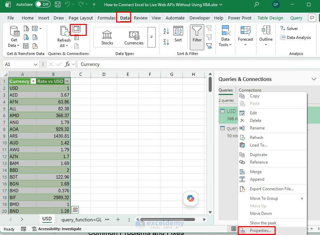Click the From Table/Range icon
320x235 pixels.
point(26,46)
